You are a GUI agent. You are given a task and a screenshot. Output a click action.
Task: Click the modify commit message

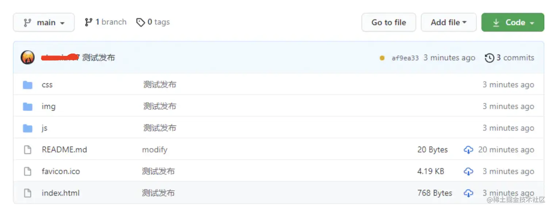tap(154, 150)
